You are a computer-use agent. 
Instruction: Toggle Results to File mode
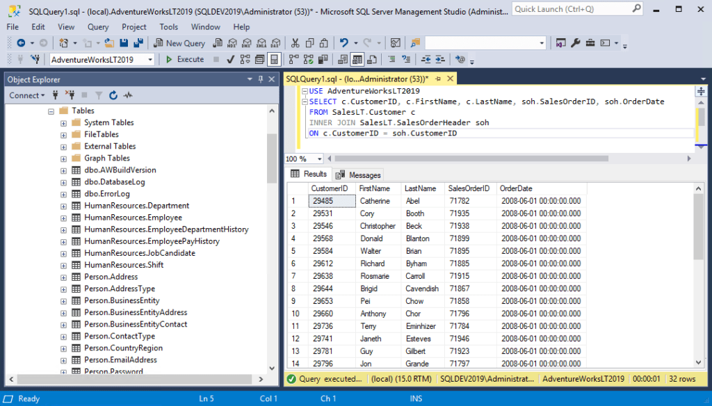tap(372, 60)
